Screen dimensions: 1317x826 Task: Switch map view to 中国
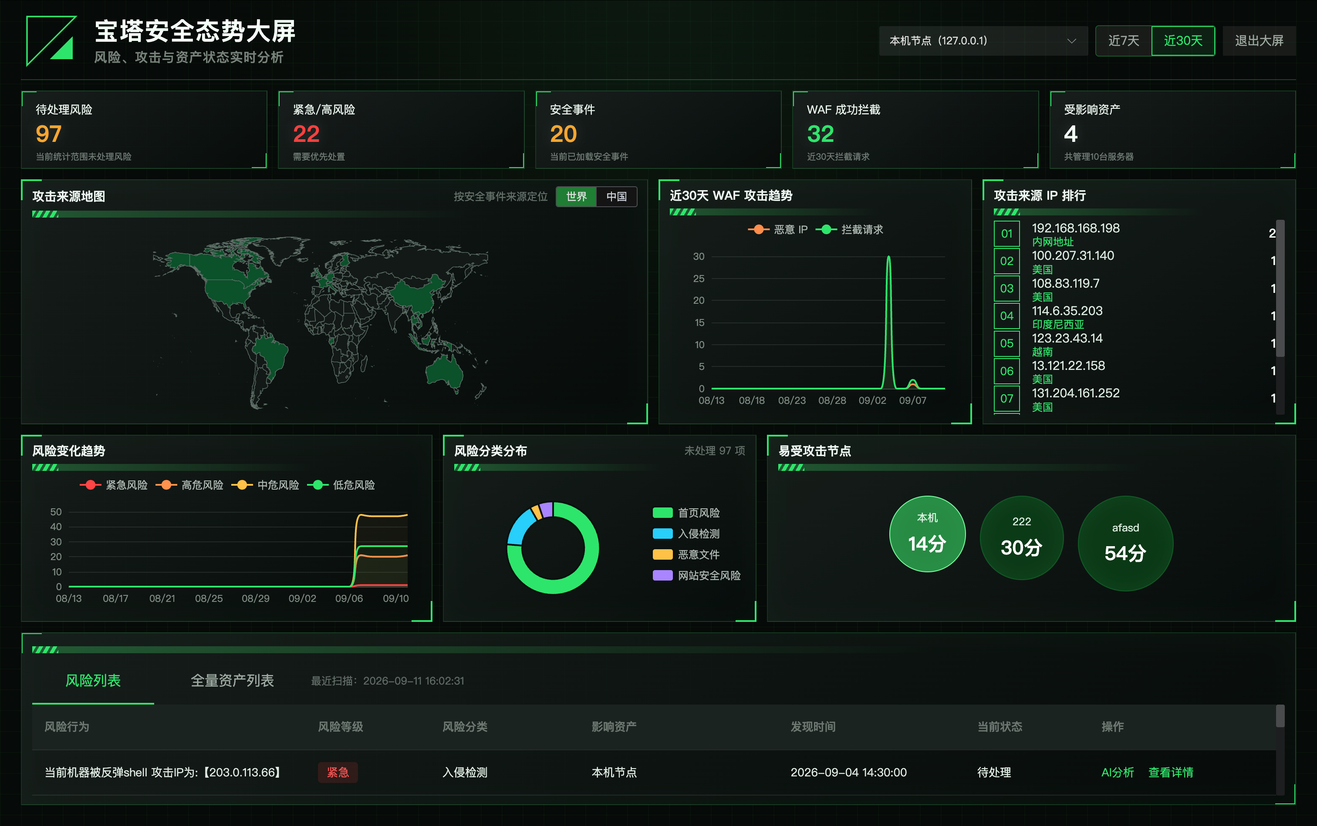pos(616,197)
